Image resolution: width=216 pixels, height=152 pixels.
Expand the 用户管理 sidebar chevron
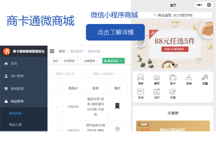click(42, 76)
